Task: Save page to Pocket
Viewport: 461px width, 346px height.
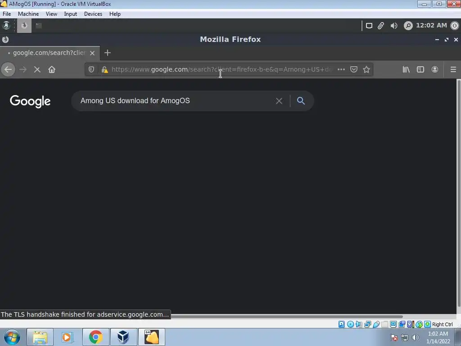Action: coord(354,69)
